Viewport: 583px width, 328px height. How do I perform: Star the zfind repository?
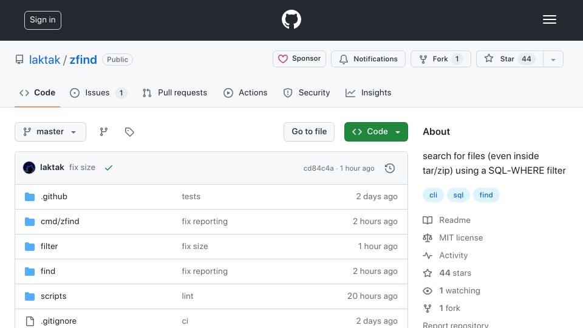[x=510, y=59]
